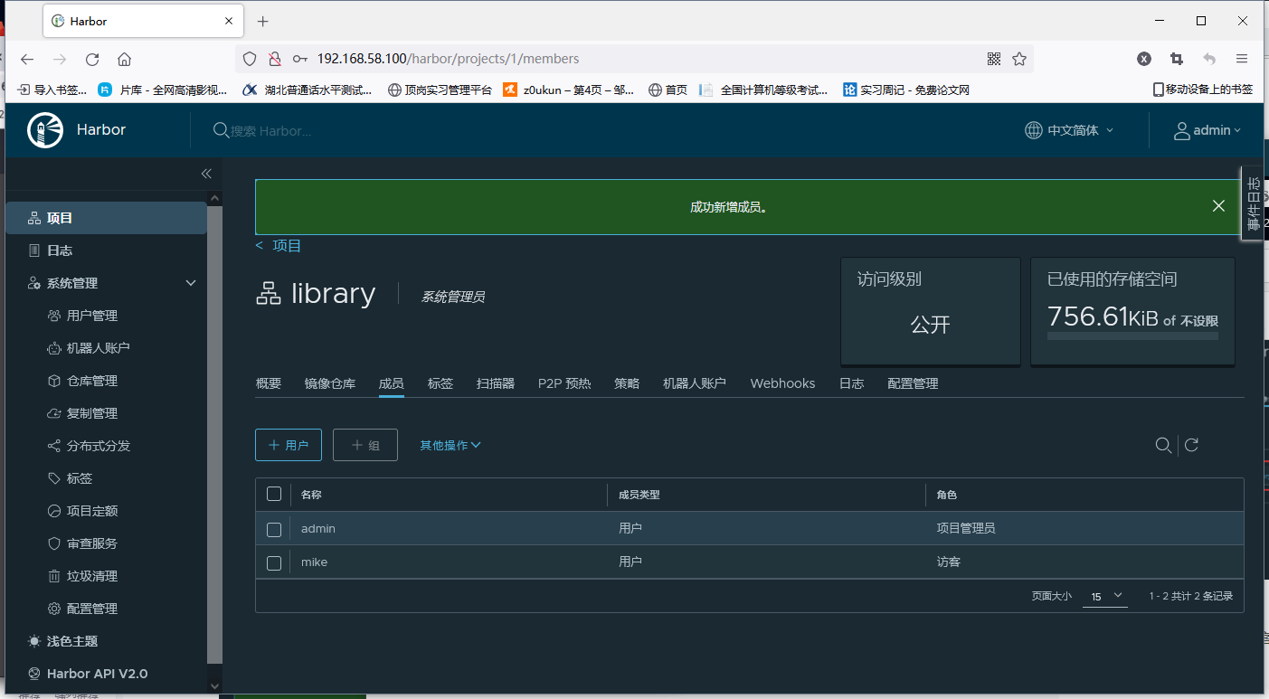The image size is (1269, 699).
Task: Sort members by 名称 column header
Action: (311, 495)
